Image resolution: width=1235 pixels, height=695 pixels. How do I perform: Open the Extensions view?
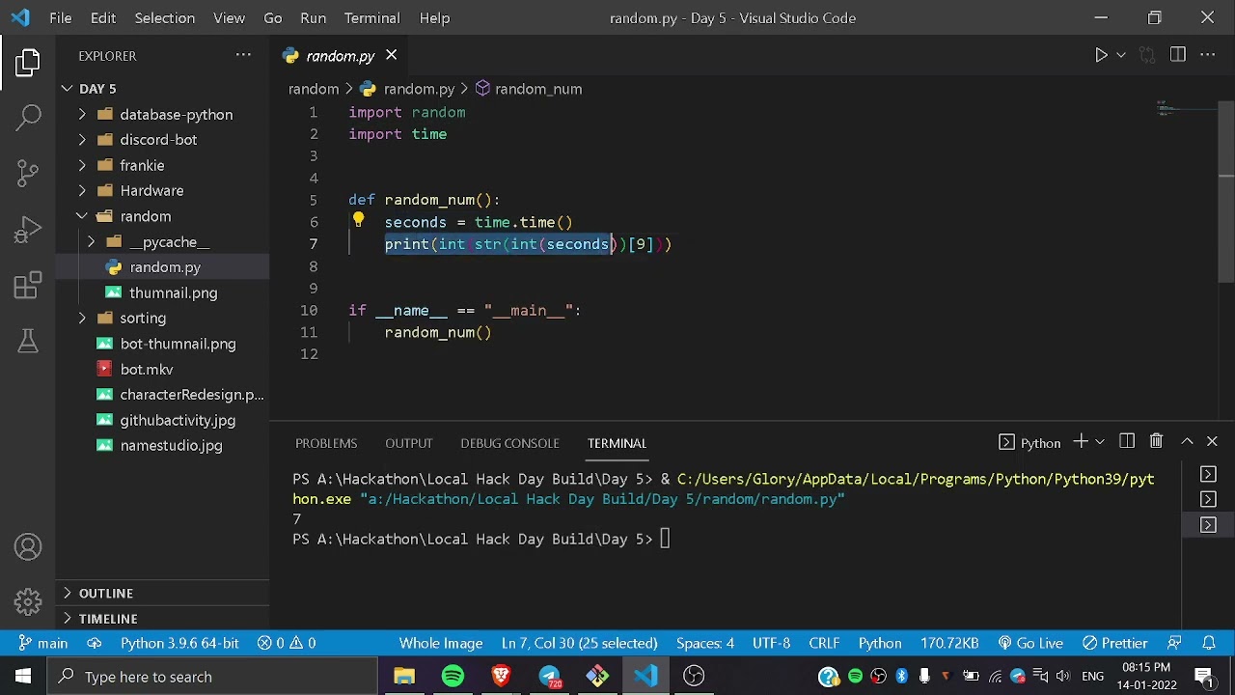pyautogui.click(x=28, y=285)
